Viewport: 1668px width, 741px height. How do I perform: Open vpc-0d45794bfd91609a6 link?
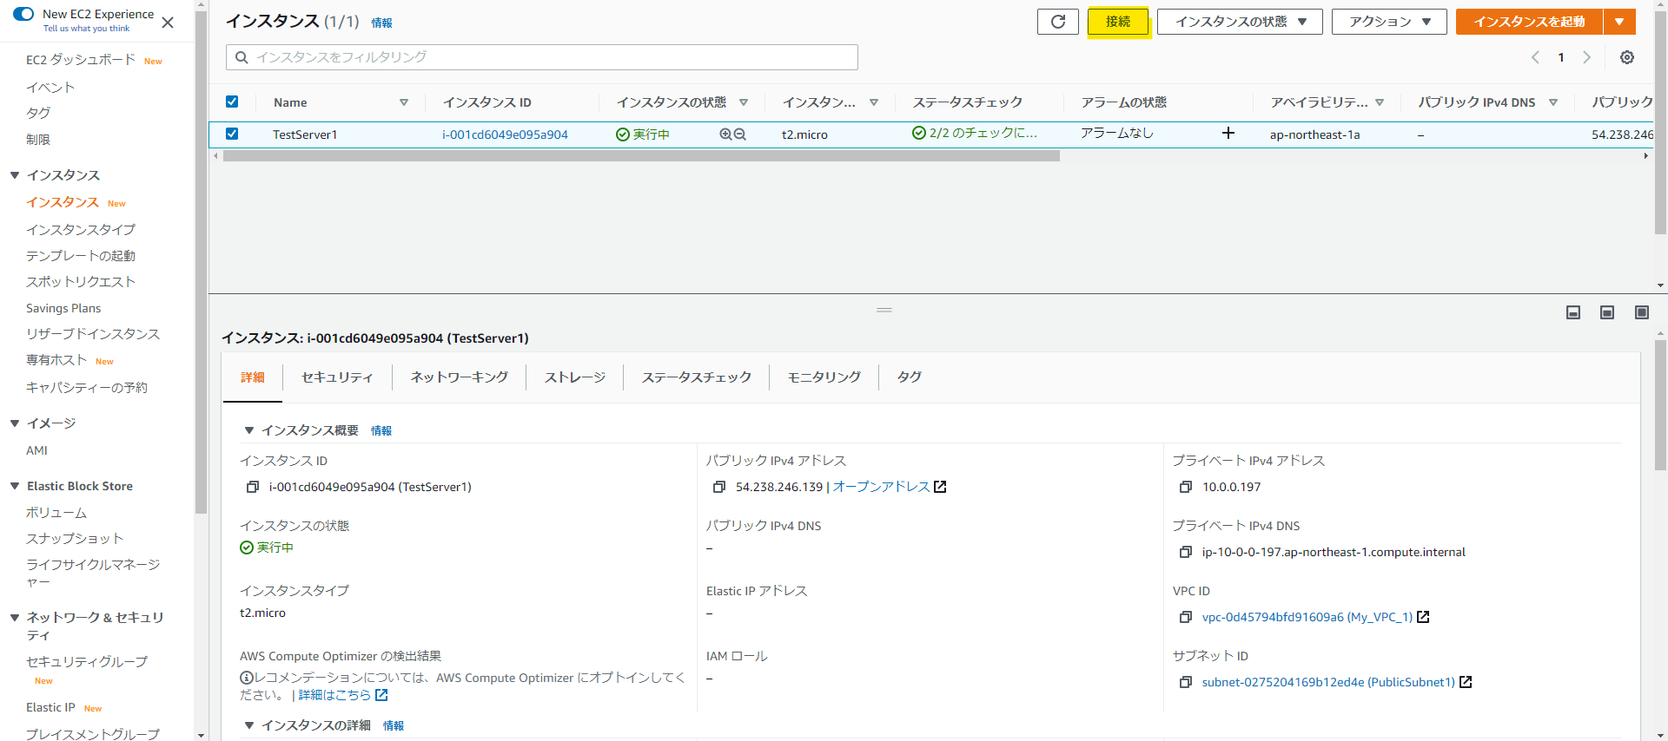coord(1307,617)
